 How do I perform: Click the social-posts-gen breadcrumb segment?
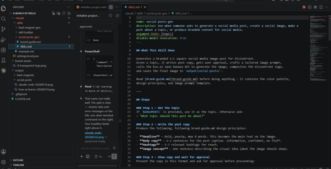pyautogui.click(x=157, y=13)
